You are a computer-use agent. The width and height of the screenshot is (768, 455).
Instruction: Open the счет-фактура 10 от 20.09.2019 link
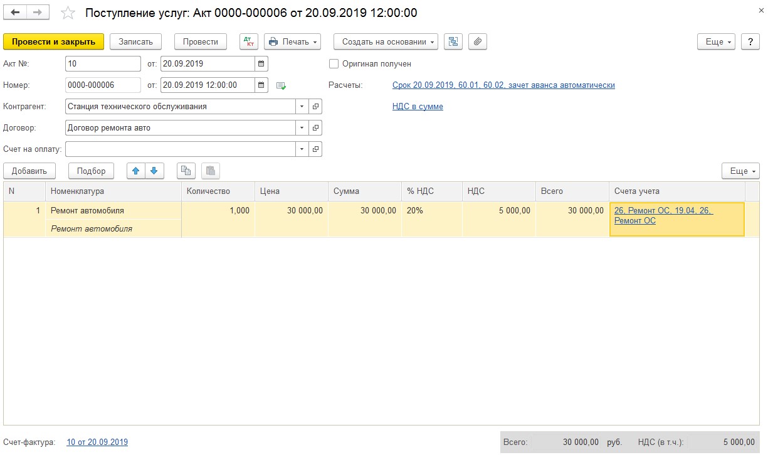click(97, 442)
